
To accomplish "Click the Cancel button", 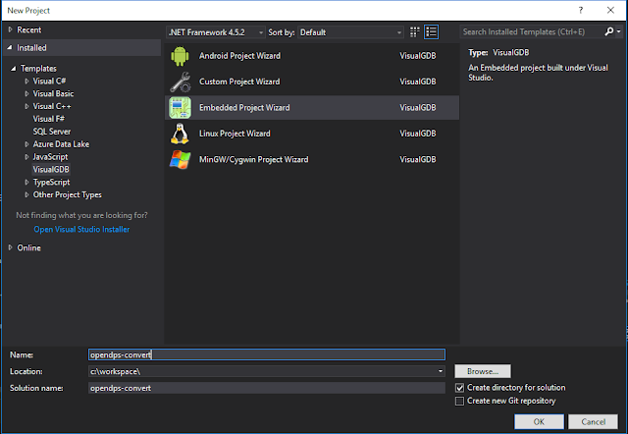I will [593, 421].
